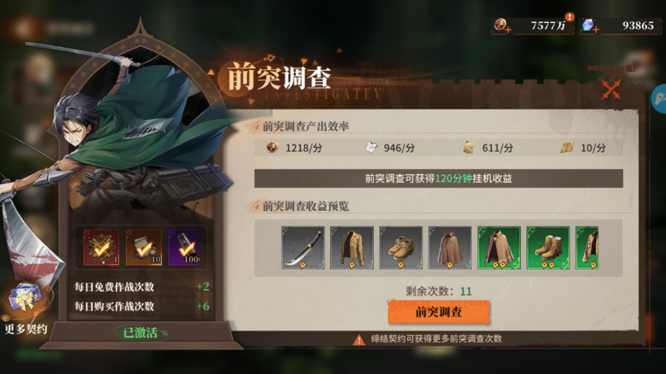
Task: Add gems with the blue crystal plus icon
Action: pos(590,25)
